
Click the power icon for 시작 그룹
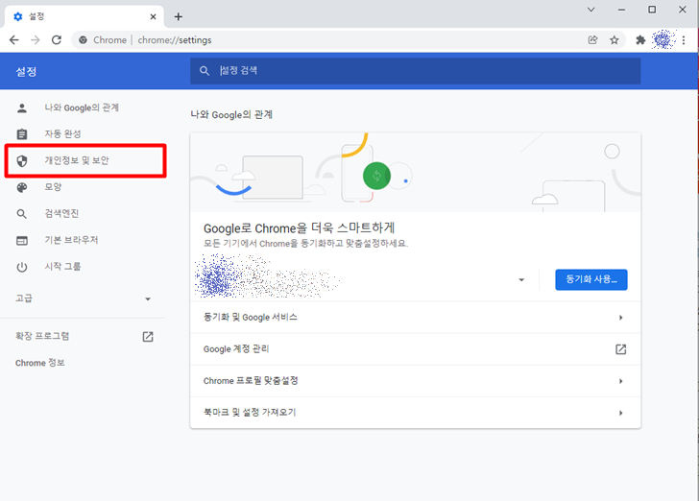pyautogui.click(x=22, y=267)
